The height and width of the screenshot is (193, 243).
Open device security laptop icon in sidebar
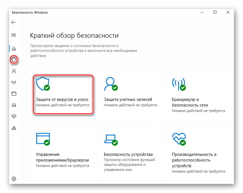click(14, 105)
